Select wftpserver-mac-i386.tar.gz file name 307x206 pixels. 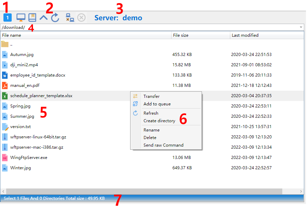tap(37, 147)
